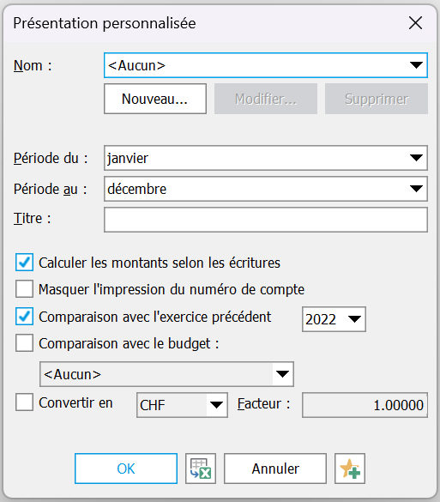Click into the Titre text field
Viewport: 440px width, 502px height.
point(266,220)
